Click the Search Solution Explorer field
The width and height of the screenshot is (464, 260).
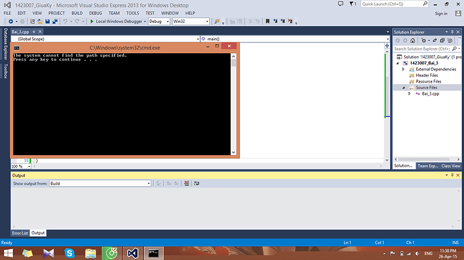422,49
